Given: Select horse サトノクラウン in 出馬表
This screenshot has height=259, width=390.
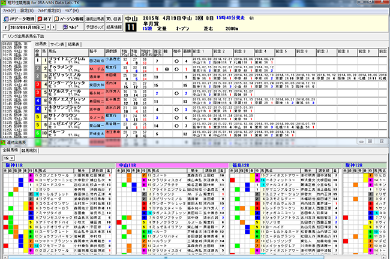Looking at the screenshot, I should (x=68, y=118).
